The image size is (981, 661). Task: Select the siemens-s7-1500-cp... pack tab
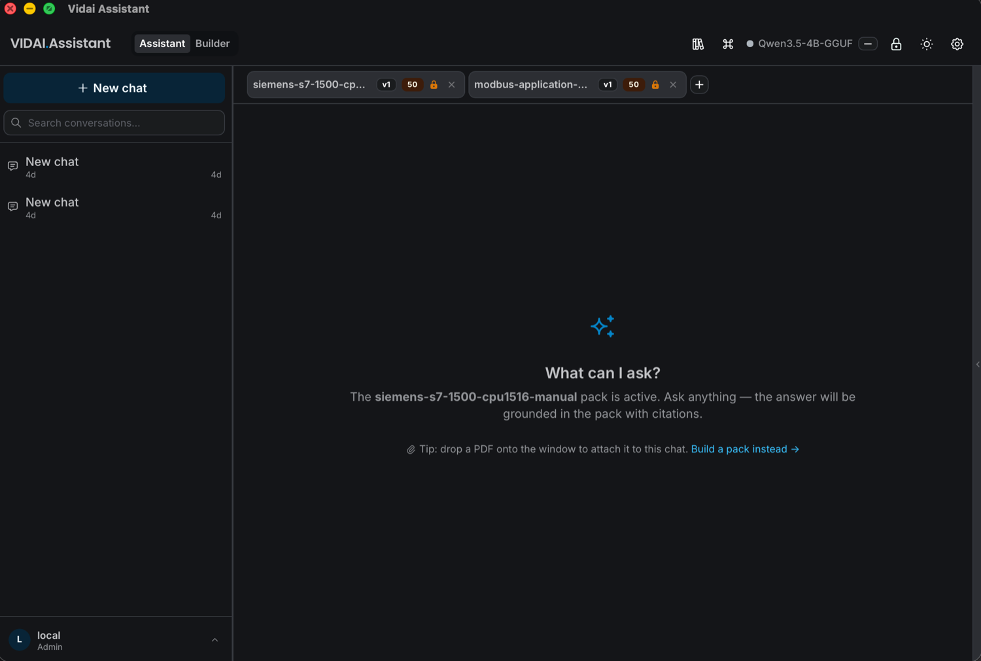[309, 84]
